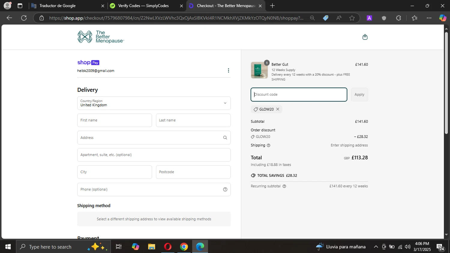This screenshot has width=450, height=253.
Task: Click the Postcode field
Action: tap(193, 172)
